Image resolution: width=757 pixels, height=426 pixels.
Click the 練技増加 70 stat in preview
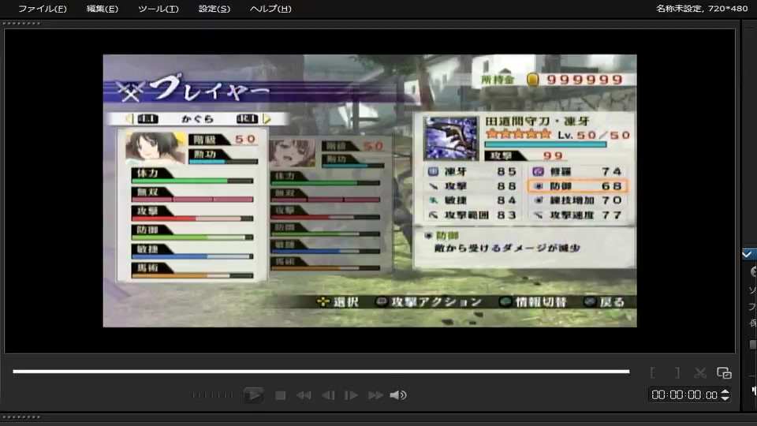tap(577, 200)
